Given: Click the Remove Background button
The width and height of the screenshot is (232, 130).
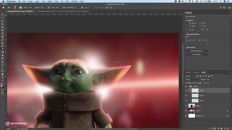Looking at the screenshot, I should (196, 51).
